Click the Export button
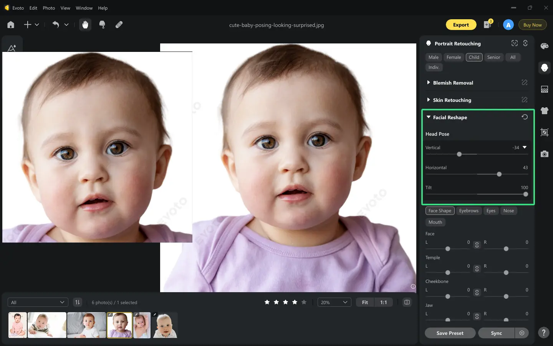The image size is (553, 346). point(461,24)
